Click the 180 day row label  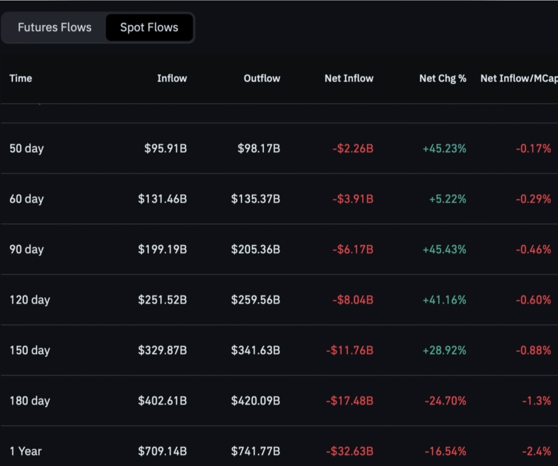point(30,401)
